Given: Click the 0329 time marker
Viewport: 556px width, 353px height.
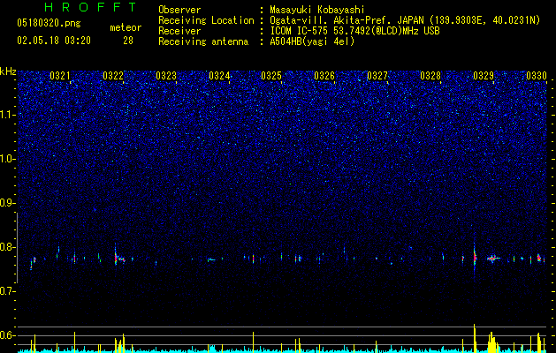Looking at the screenshot, I should click(x=484, y=76).
